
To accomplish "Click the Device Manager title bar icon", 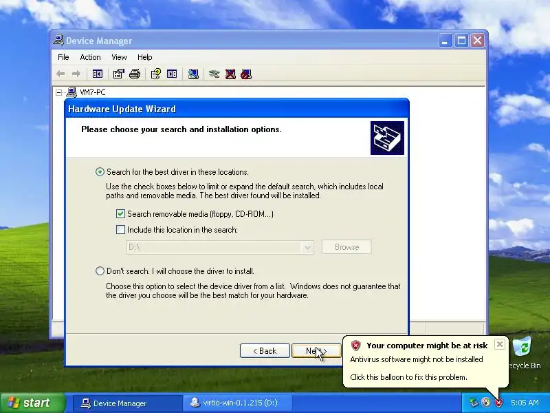I will click(x=58, y=41).
